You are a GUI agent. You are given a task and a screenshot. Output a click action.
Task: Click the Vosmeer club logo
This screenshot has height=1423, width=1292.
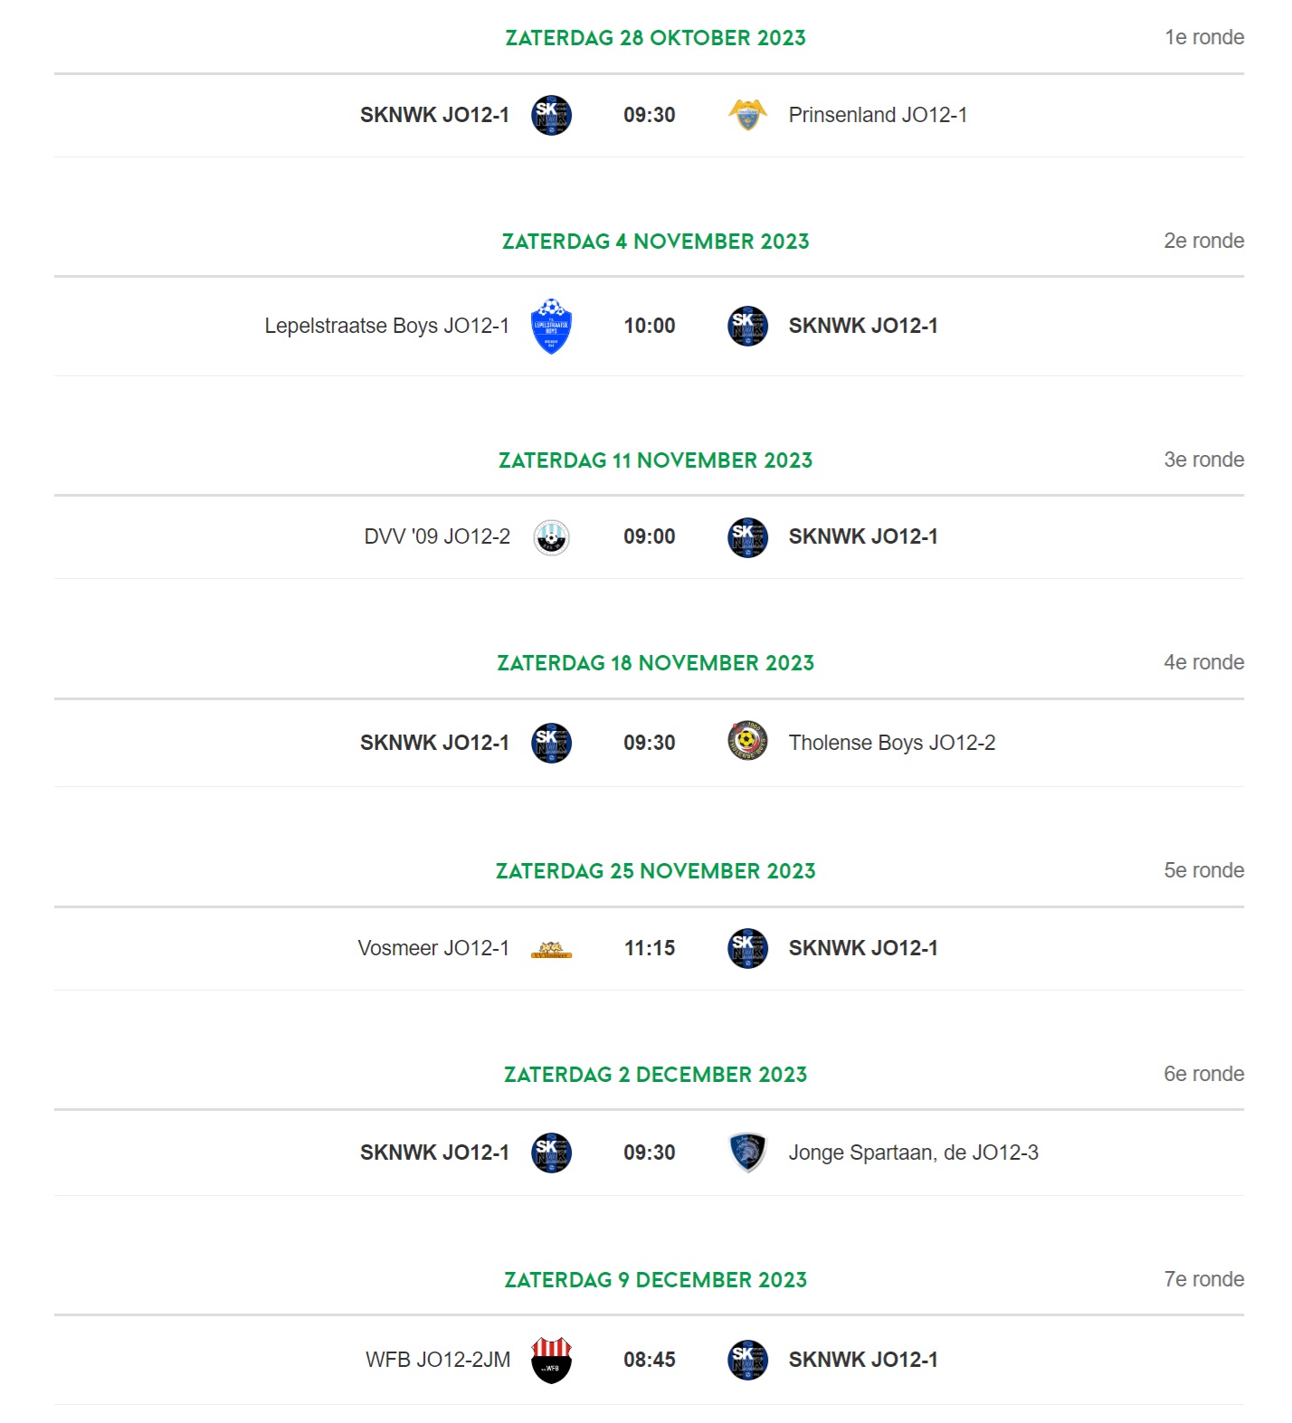pos(551,950)
